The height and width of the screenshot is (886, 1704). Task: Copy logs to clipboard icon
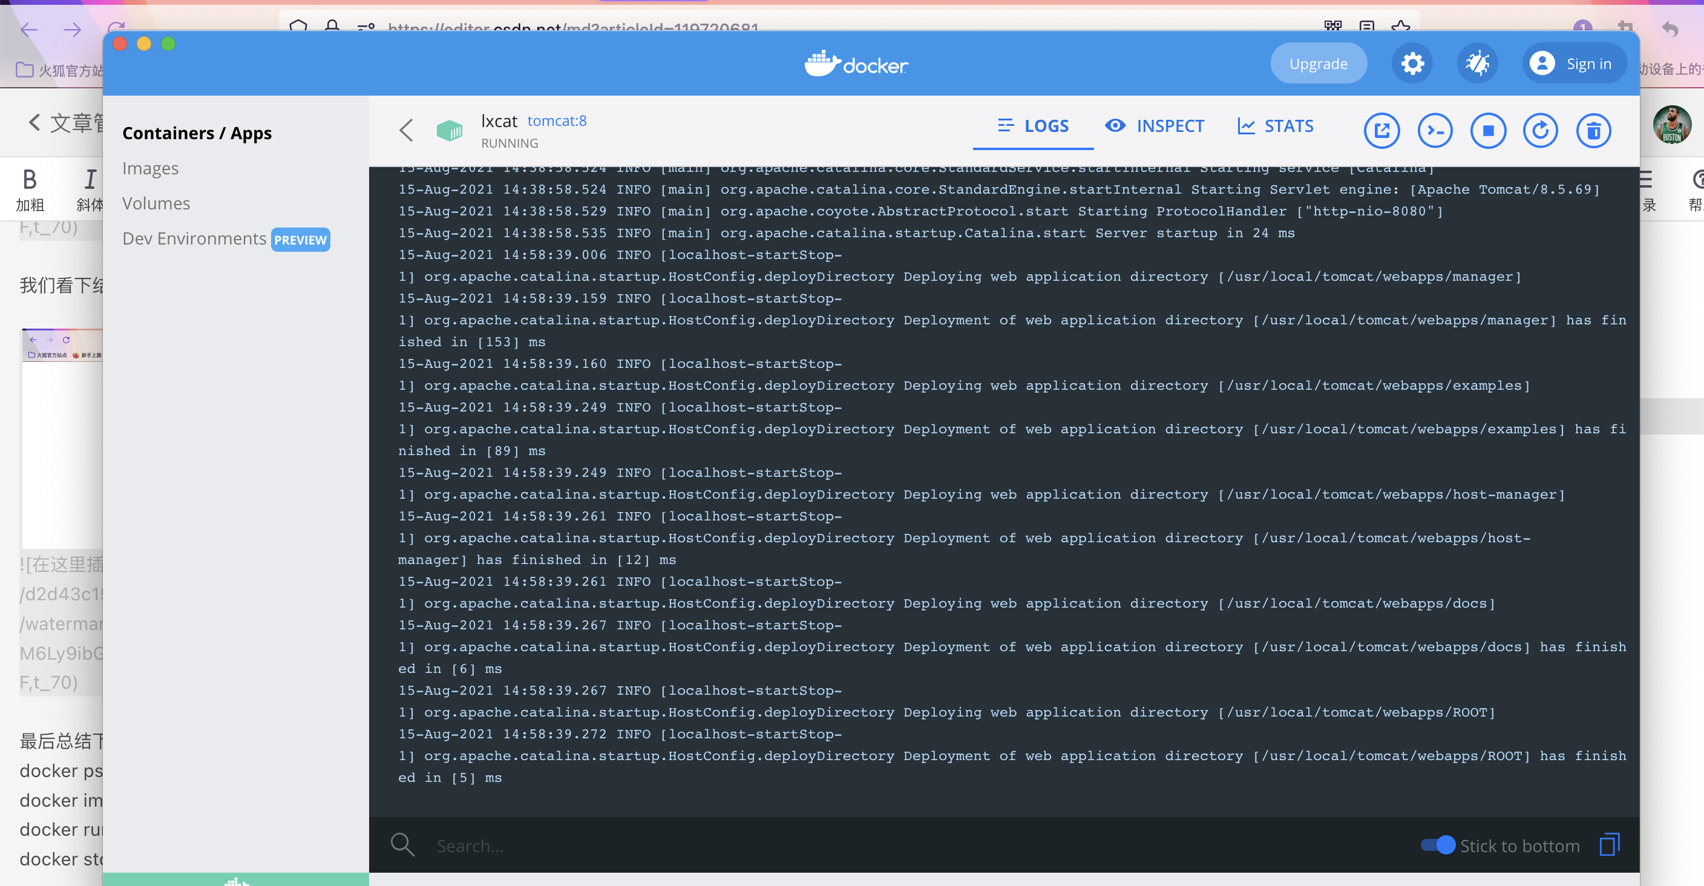pos(1609,844)
